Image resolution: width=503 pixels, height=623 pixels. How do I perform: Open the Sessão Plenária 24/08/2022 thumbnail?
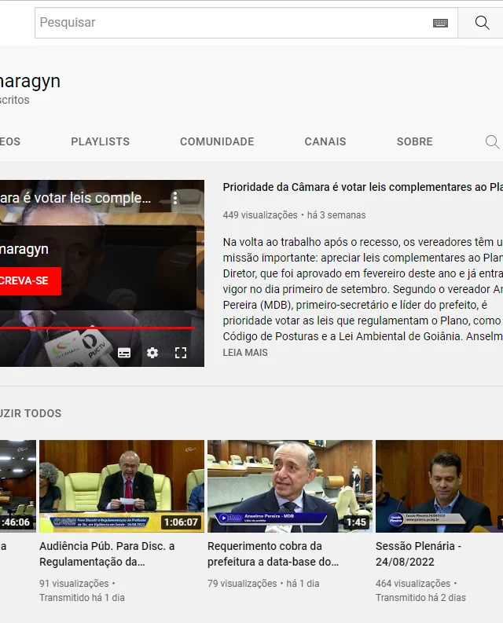pyautogui.click(x=439, y=486)
